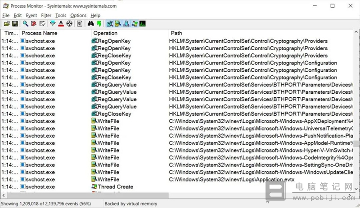The image size is (360, 208).
Task: Select the Microsoft-Windows-UniversalTelemetry log path
Action: coord(261,128)
